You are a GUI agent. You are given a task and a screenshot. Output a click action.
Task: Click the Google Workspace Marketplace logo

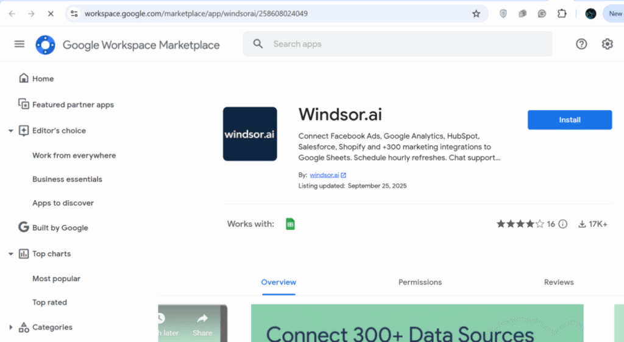point(46,44)
